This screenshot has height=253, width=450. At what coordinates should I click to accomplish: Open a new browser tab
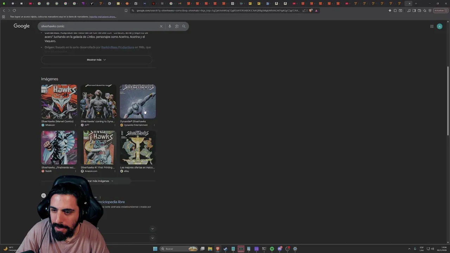point(416,4)
